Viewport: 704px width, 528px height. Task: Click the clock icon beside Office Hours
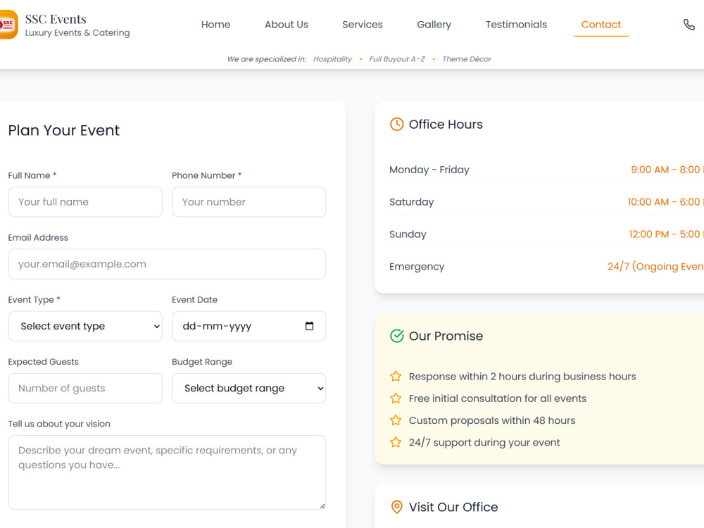point(396,125)
